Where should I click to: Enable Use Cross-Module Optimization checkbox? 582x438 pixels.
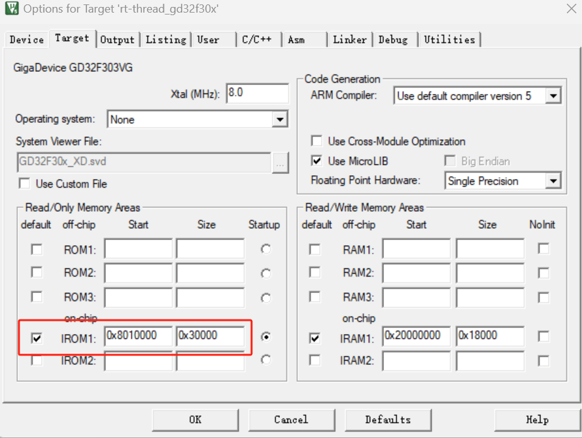pyautogui.click(x=317, y=141)
